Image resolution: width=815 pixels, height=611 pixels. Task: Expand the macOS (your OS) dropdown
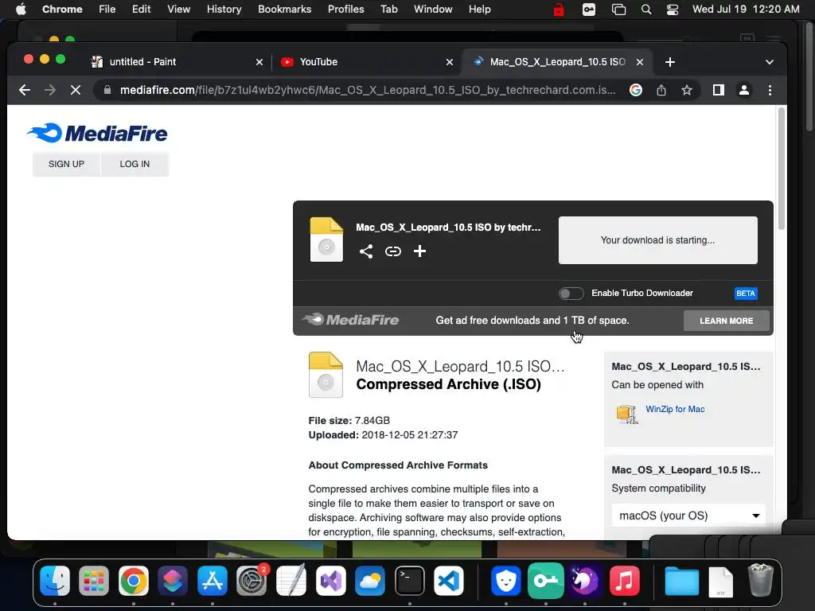pyautogui.click(x=688, y=516)
